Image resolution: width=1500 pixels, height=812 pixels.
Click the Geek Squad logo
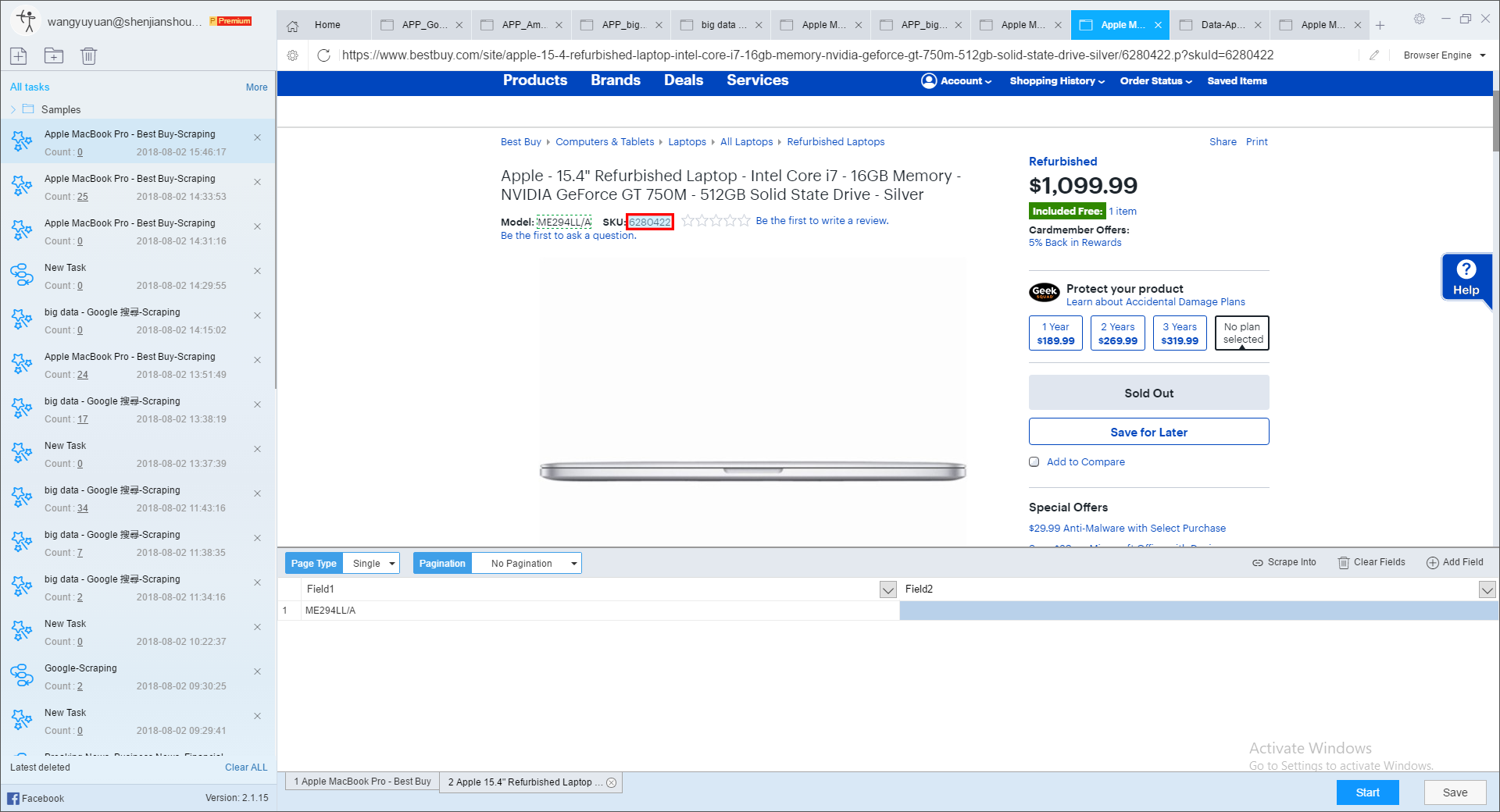tap(1045, 293)
